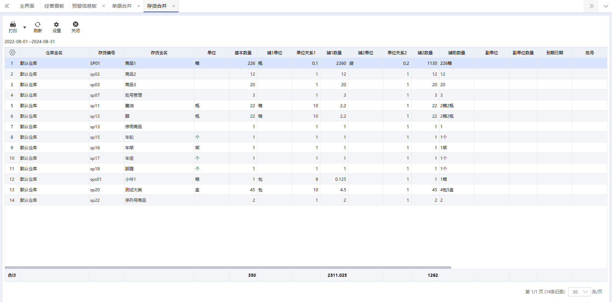
Task: Click the 商品3 name cell
Action: tap(159, 84)
